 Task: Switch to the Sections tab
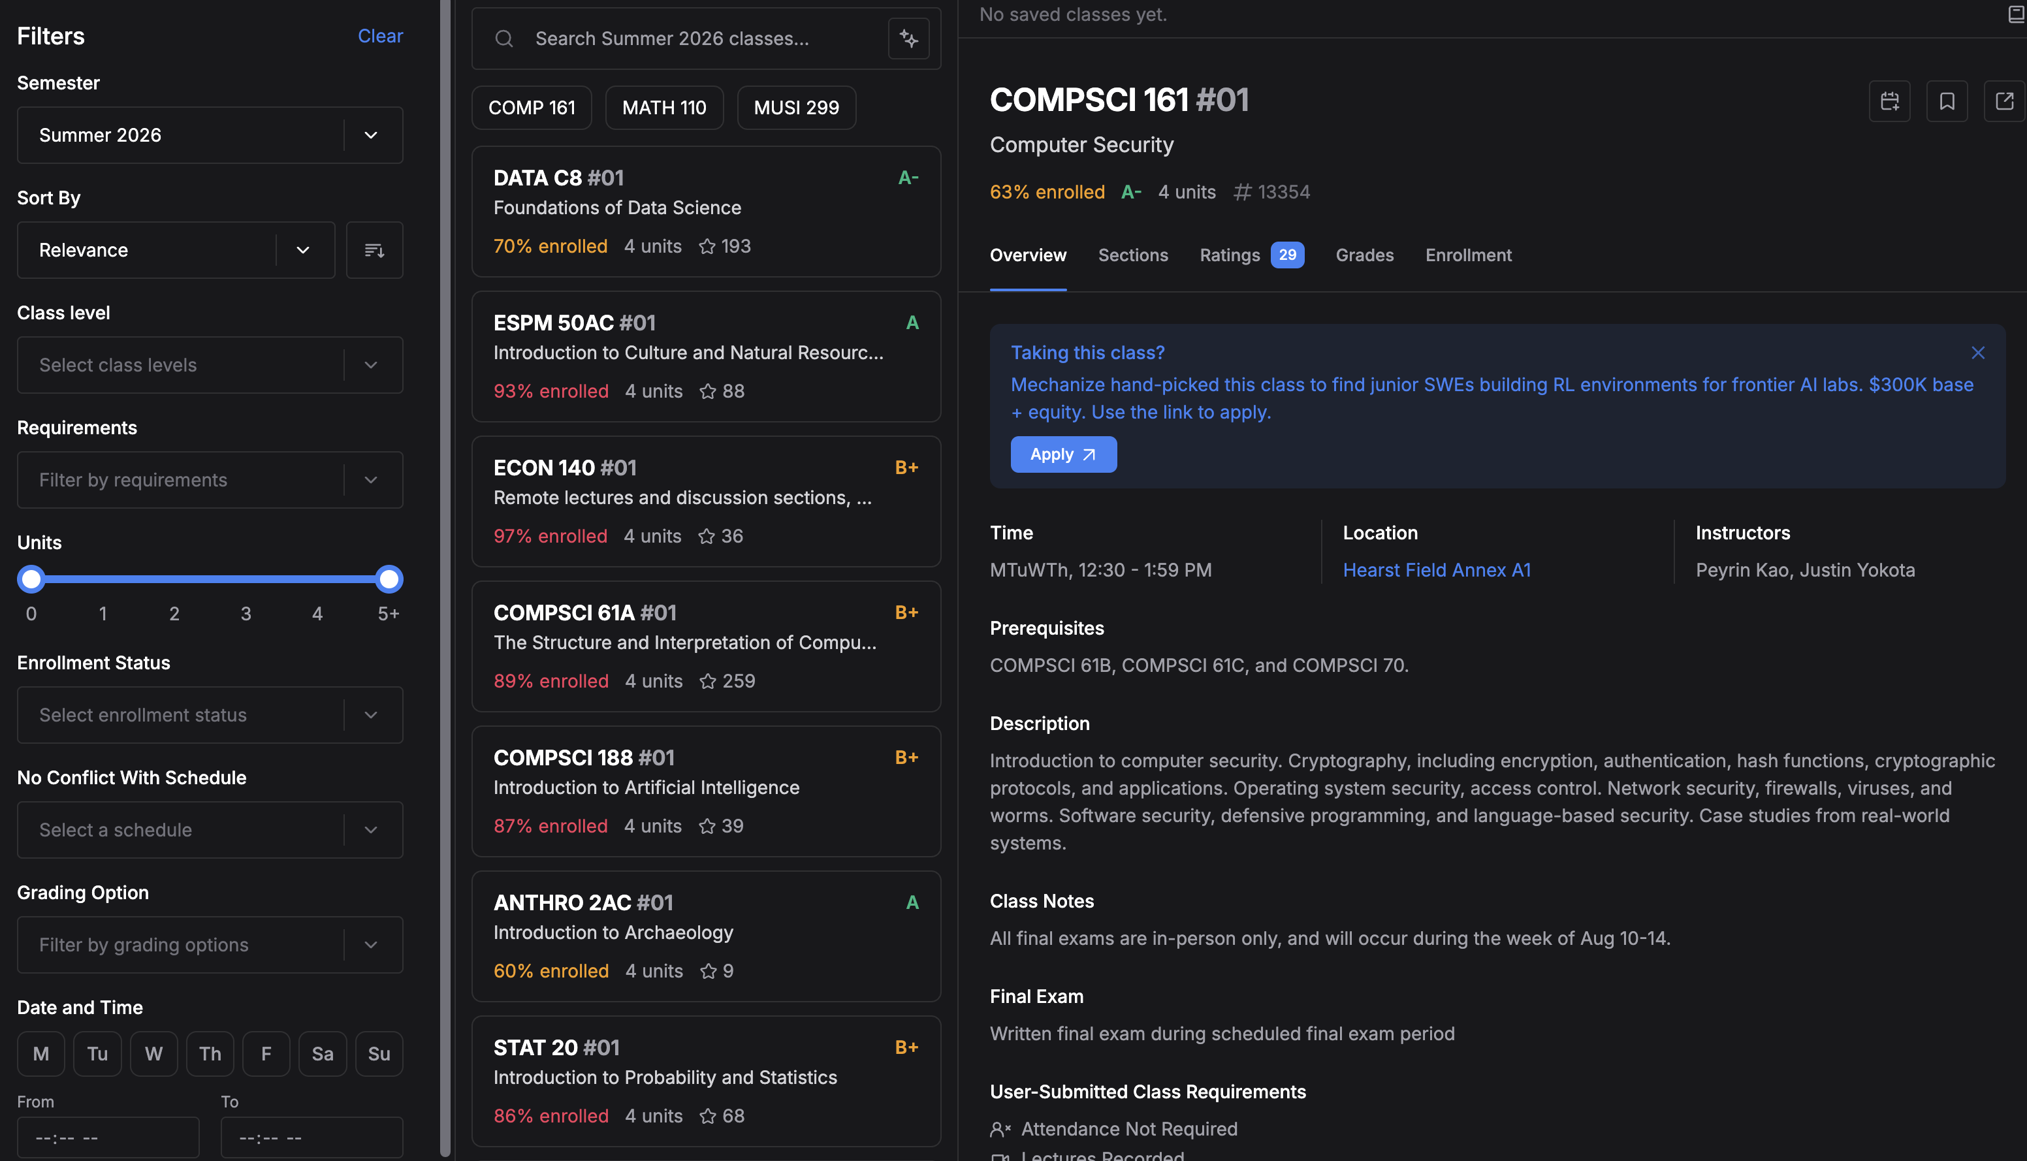click(1133, 255)
